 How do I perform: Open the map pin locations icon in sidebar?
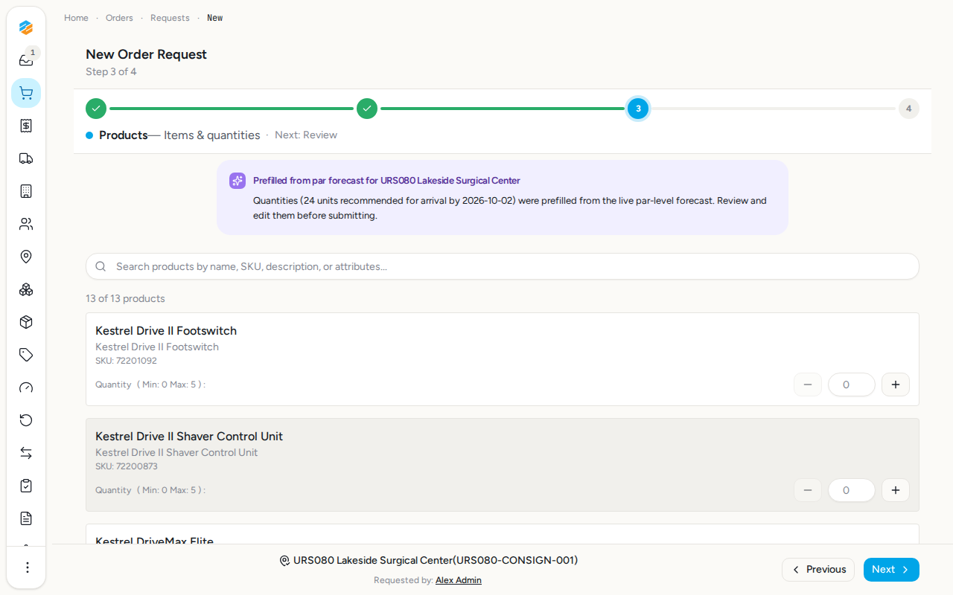click(26, 257)
